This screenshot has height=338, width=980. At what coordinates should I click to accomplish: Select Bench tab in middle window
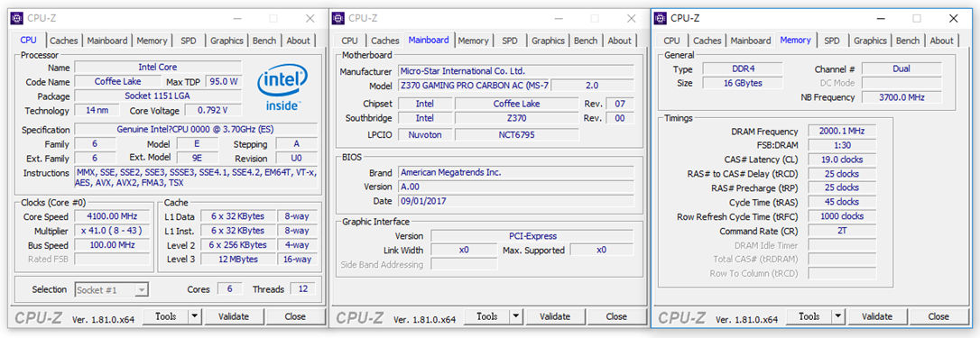586,41
